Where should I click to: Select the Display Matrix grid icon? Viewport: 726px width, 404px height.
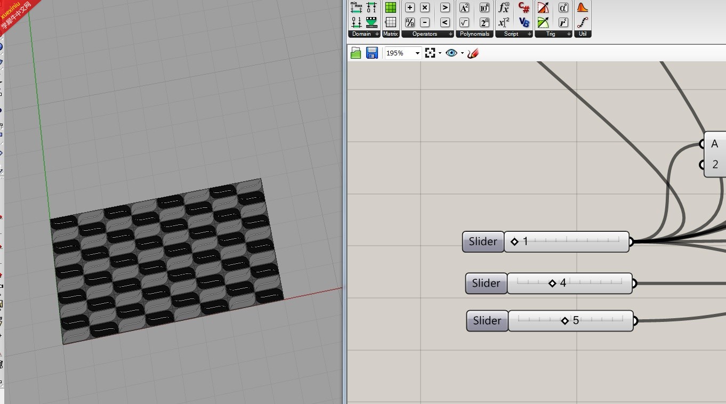click(x=391, y=22)
